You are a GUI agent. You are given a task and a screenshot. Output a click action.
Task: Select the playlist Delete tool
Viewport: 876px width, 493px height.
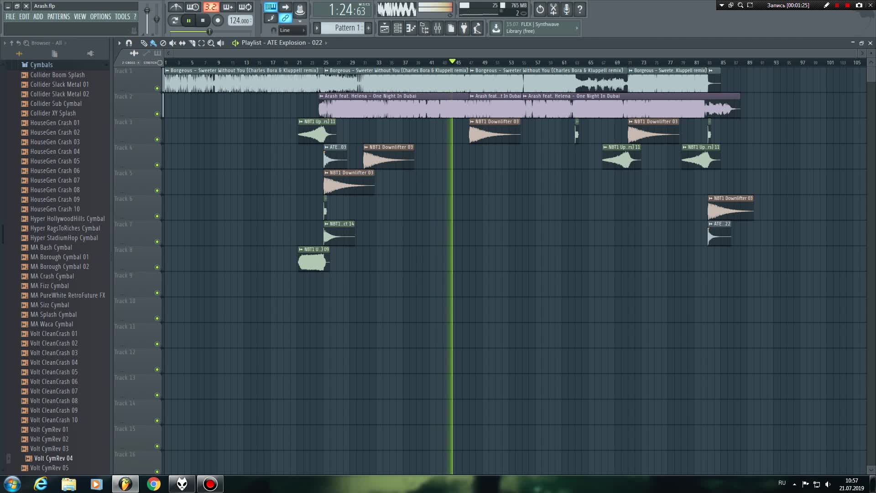click(163, 43)
